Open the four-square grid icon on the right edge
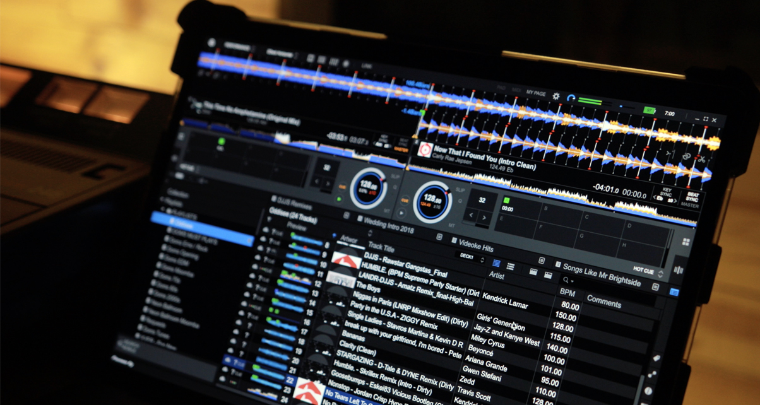Screen dimensions: 760x405 pyautogui.click(x=686, y=242)
